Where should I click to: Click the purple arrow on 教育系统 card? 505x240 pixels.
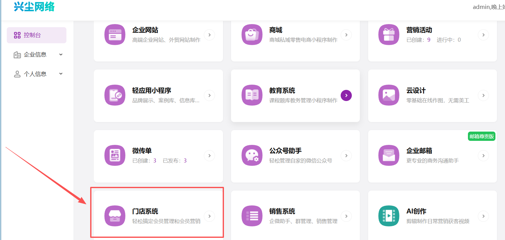(x=346, y=95)
